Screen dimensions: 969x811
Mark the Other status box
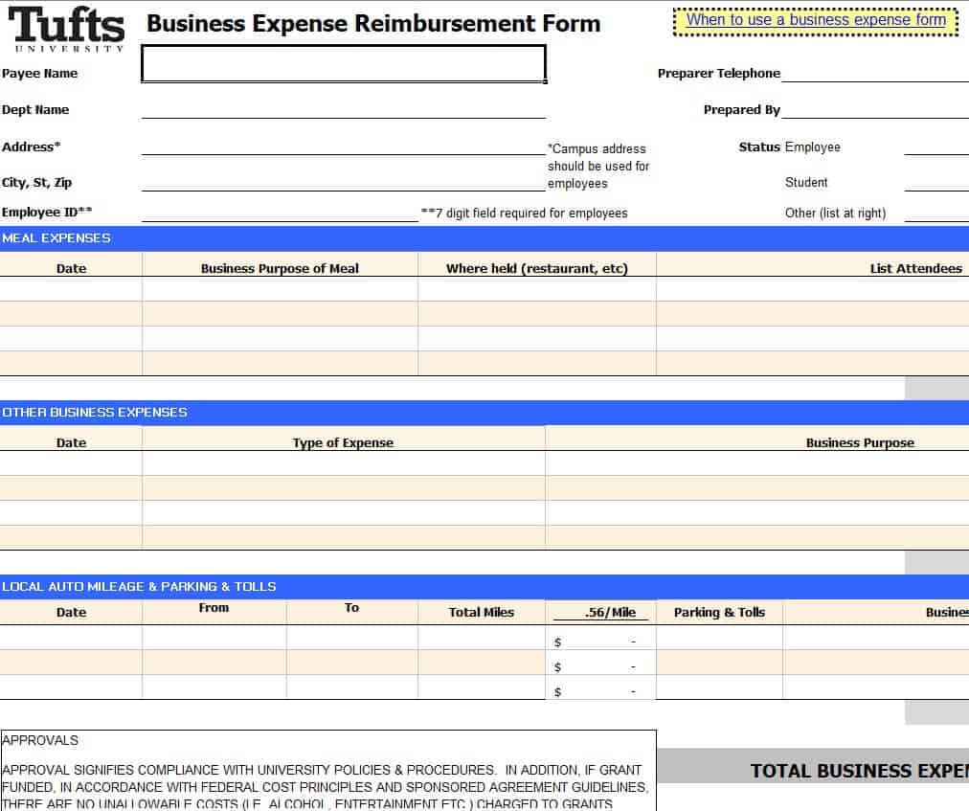click(x=935, y=213)
